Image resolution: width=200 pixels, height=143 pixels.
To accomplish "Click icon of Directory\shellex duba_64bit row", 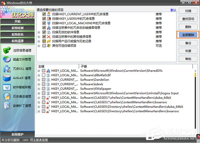I will [48, 107].
